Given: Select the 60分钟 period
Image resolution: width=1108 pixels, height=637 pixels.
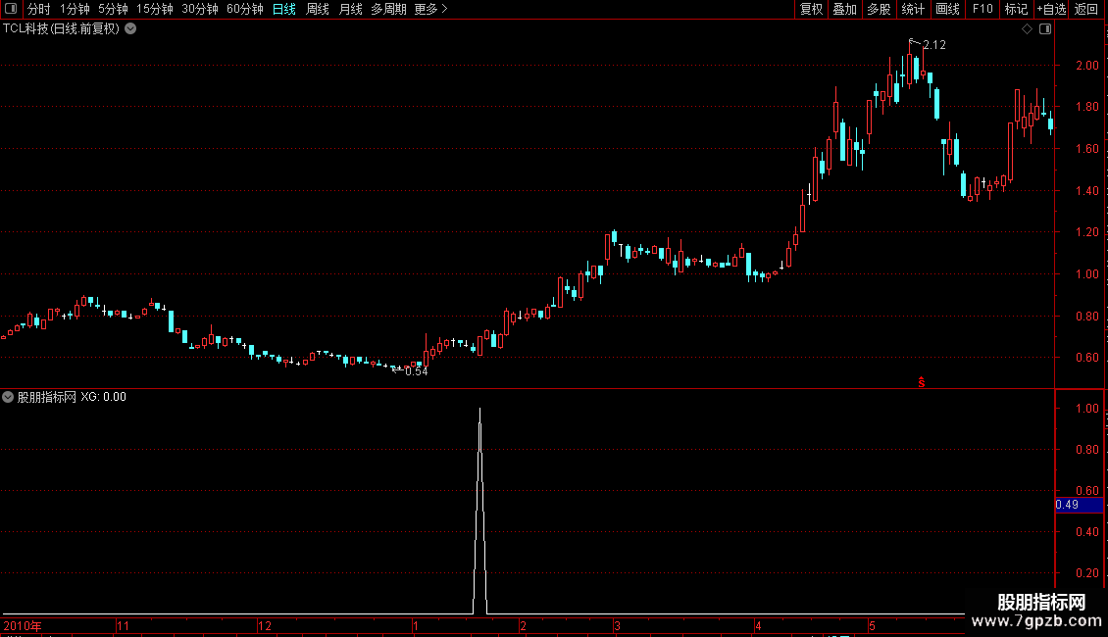Looking at the screenshot, I should pyautogui.click(x=244, y=9).
